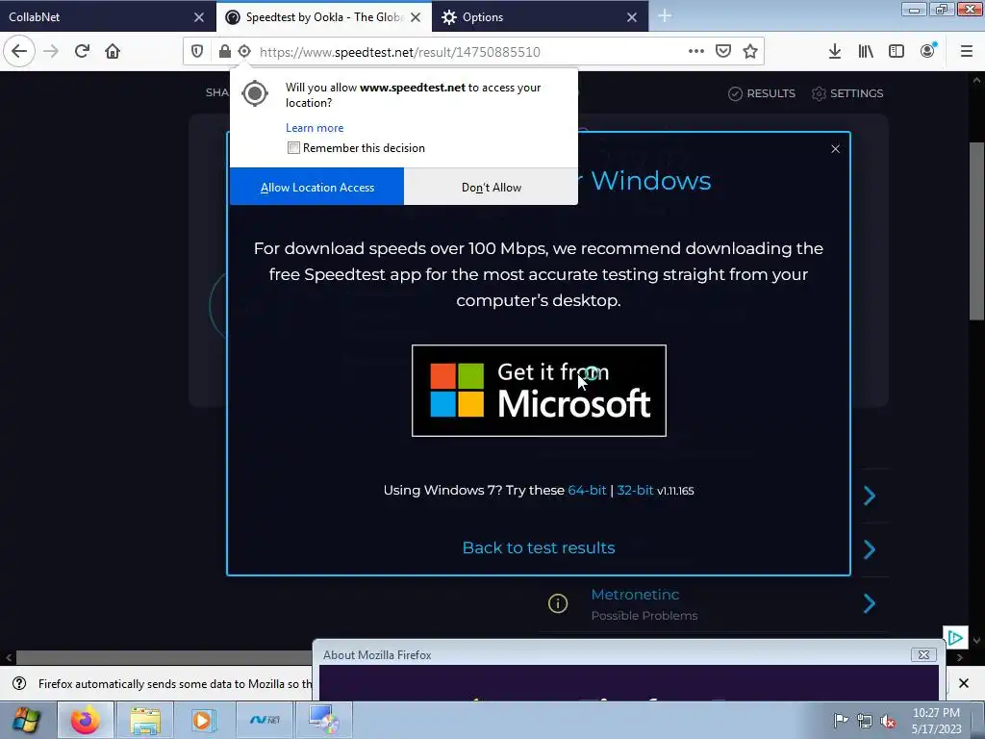
Task: Open Action Center flag tray icon
Action: (841, 721)
